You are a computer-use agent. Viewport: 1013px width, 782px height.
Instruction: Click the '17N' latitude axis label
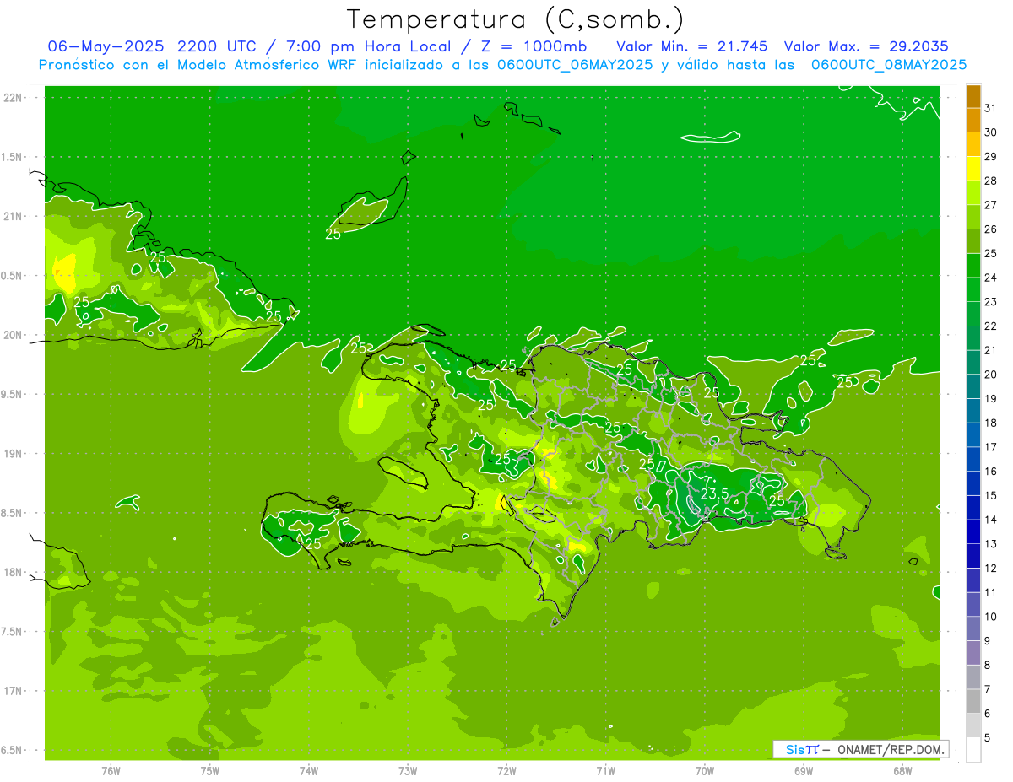13,691
